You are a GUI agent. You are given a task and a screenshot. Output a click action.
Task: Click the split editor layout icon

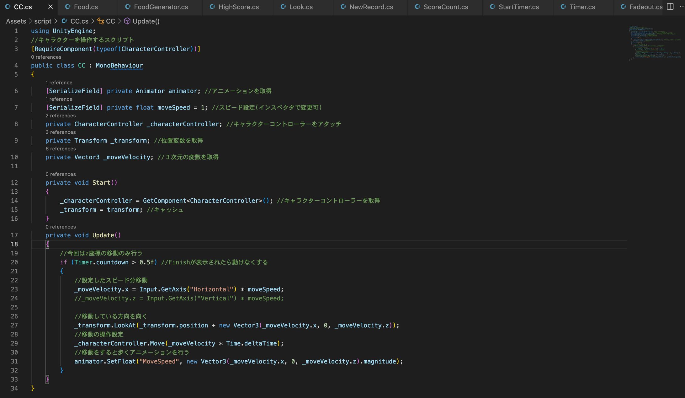pyautogui.click(x=670, y=7)
